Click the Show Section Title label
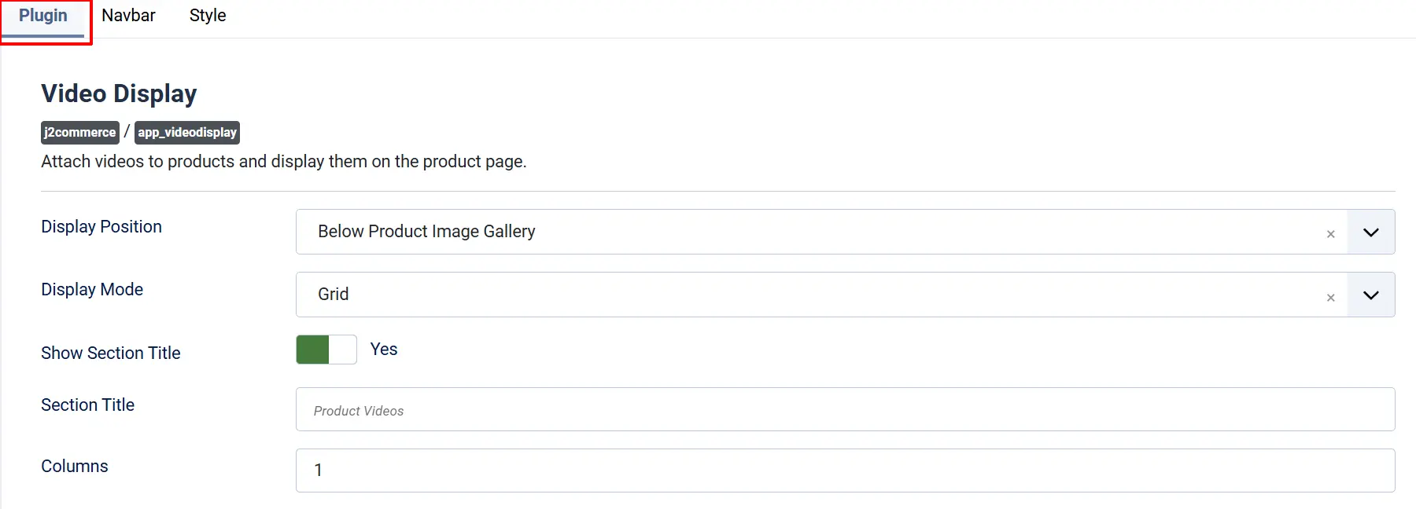 tap(111, 353)
